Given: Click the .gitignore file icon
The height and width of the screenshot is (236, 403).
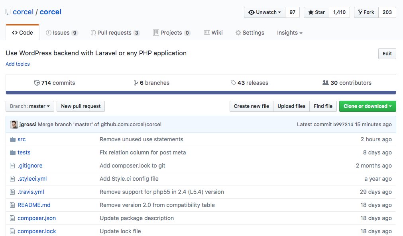Looking at the screenshot, I should point(12,166).
